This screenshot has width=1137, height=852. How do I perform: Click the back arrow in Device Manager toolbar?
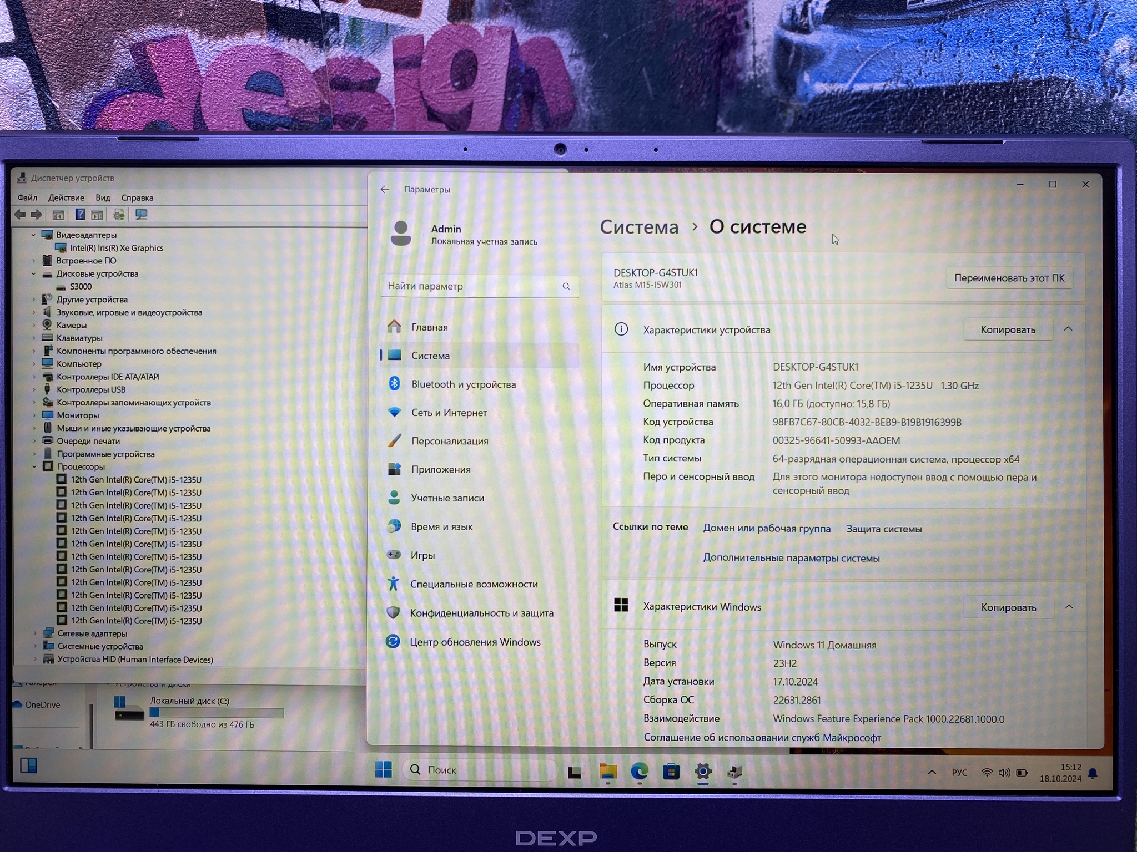[x=20, y=215]
